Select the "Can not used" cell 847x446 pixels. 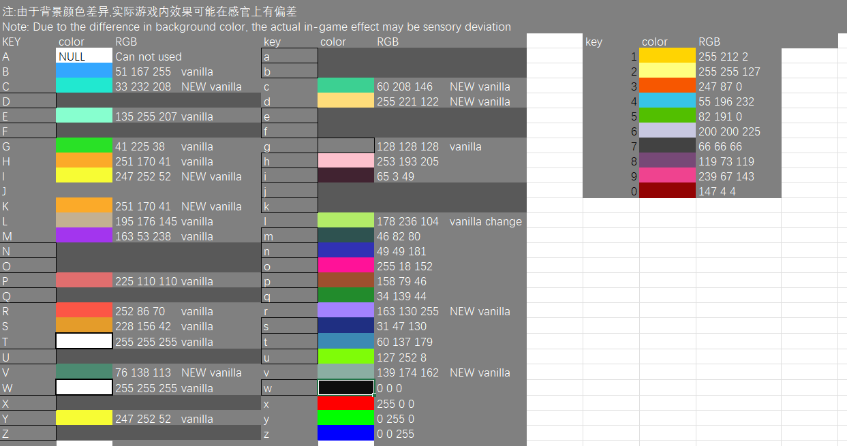[x=149, y=57]
